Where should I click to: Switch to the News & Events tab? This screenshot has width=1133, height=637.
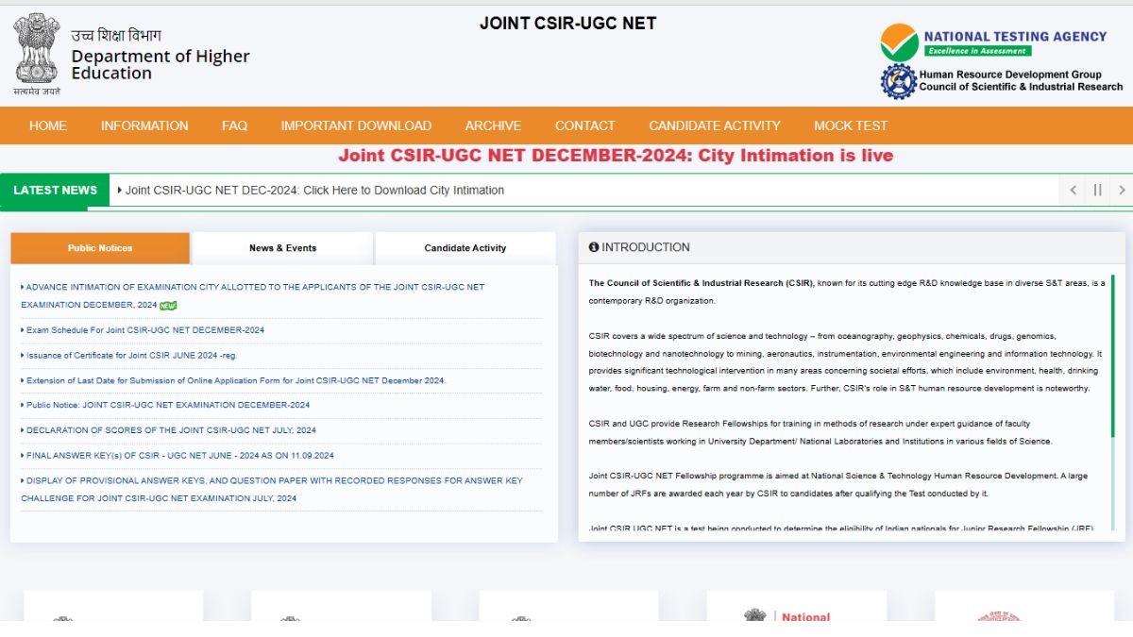pyautogui.click(x=282, y=248)
